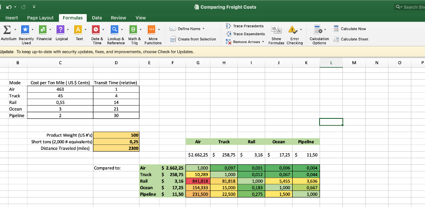
Task: Click the Calculate Sheet label
Action: (x=354, y=39)
